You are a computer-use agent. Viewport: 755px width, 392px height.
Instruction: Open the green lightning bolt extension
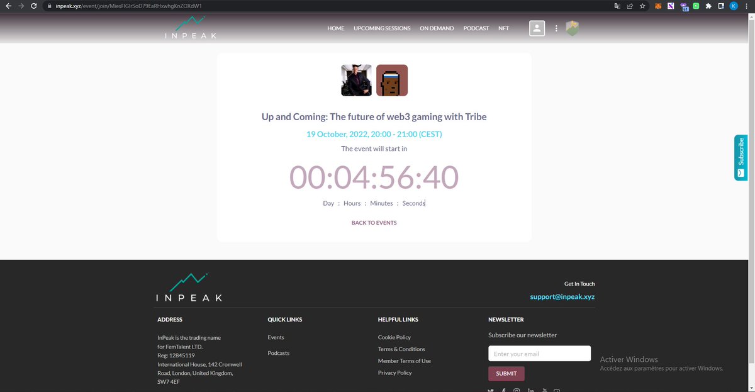[x=696, y=6]
